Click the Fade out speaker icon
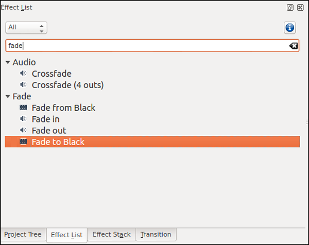 click(x=23, y=130)
